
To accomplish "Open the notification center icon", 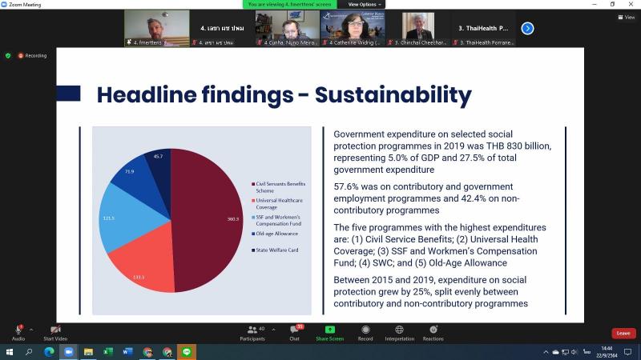I will [x=628, y=352].
